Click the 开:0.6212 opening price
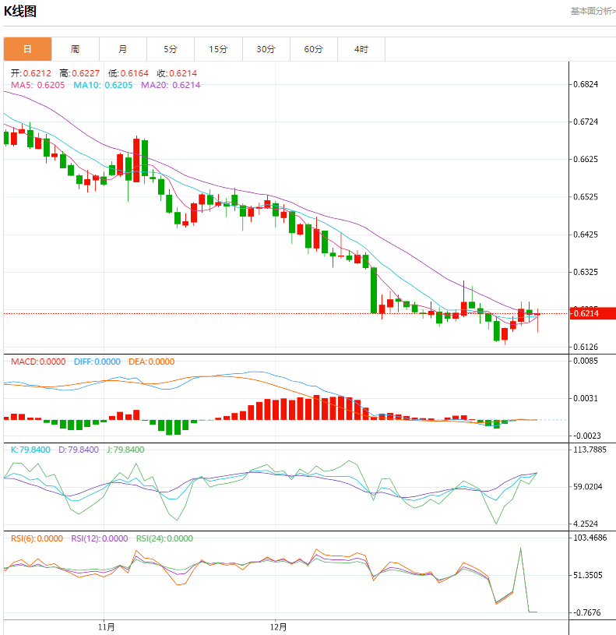The image size is (616, 635). (x=30, y=73)
